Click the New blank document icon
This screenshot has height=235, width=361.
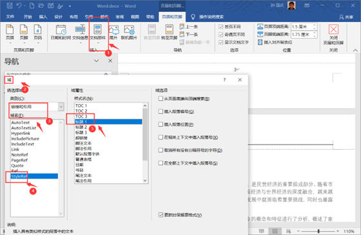pos(32,6)
